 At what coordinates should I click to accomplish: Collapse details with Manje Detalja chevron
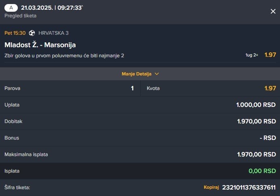157,74
